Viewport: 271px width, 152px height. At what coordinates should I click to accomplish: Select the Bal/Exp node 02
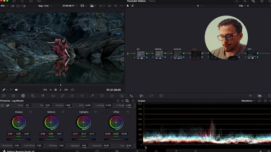(x=159, y=54)
